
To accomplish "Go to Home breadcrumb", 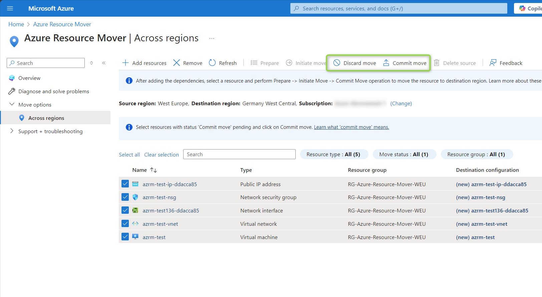I will [16, 24].
